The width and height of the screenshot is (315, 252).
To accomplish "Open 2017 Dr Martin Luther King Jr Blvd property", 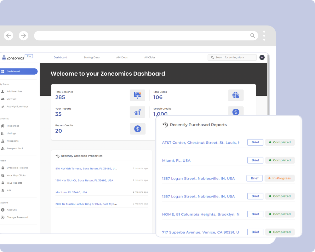I will (86, 204).
